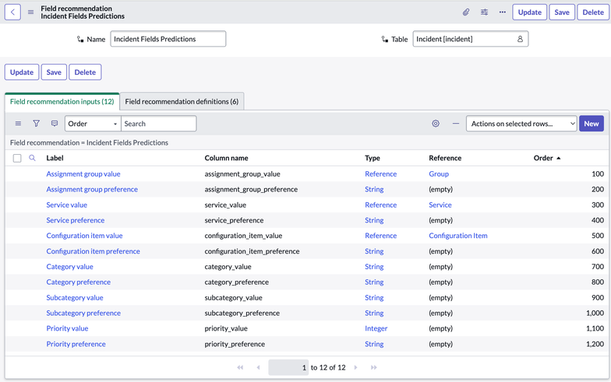
Task: Open the Service preference record
Action: pyautogui.click(x=75, y=220)
